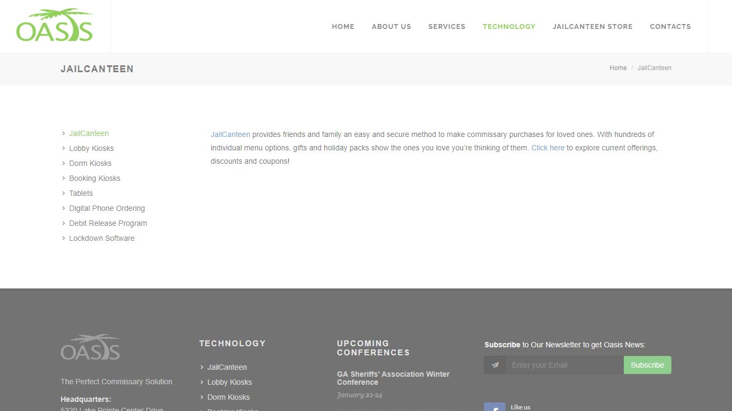Screen dimensions: 732x411
Task: Click the JAILCANTEEN page title heading
Action: [x=97, y=68]
